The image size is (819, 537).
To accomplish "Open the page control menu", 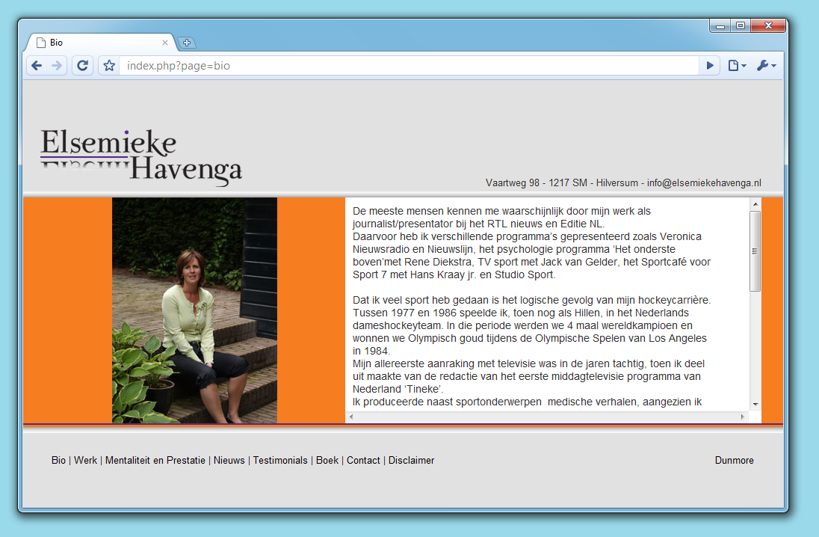I will tap(737, 66).
